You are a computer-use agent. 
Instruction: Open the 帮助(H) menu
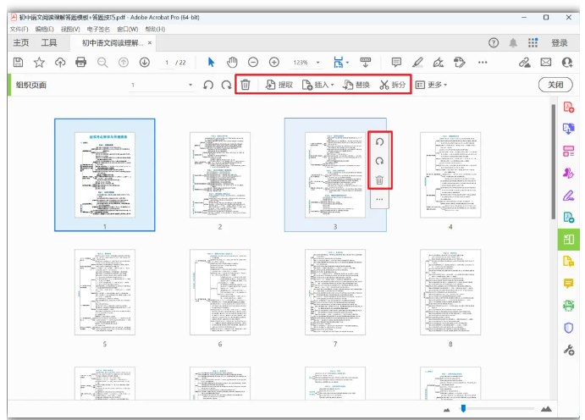(155, 29)
